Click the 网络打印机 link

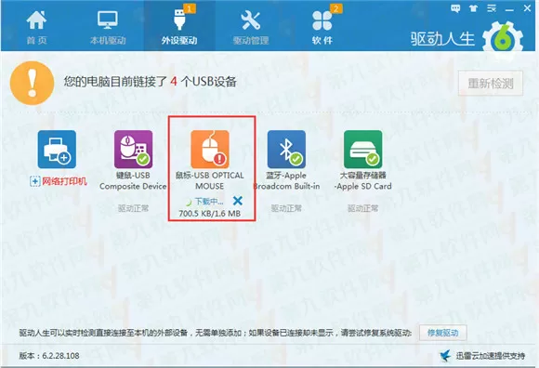(65, 181)
